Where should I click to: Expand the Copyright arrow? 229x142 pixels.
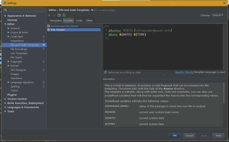coord(8,62)
